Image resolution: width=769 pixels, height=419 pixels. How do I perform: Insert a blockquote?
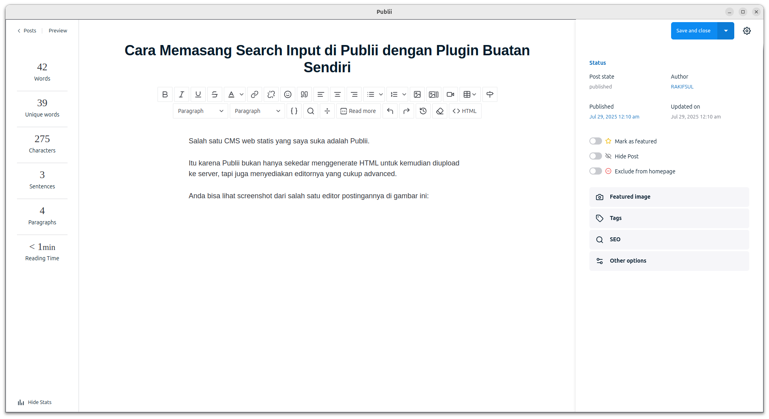[x=304, y=94]
